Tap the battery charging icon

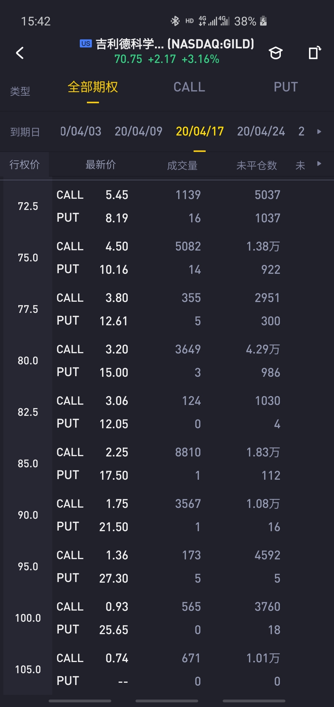pyautogui.click(x=263, y=21)
